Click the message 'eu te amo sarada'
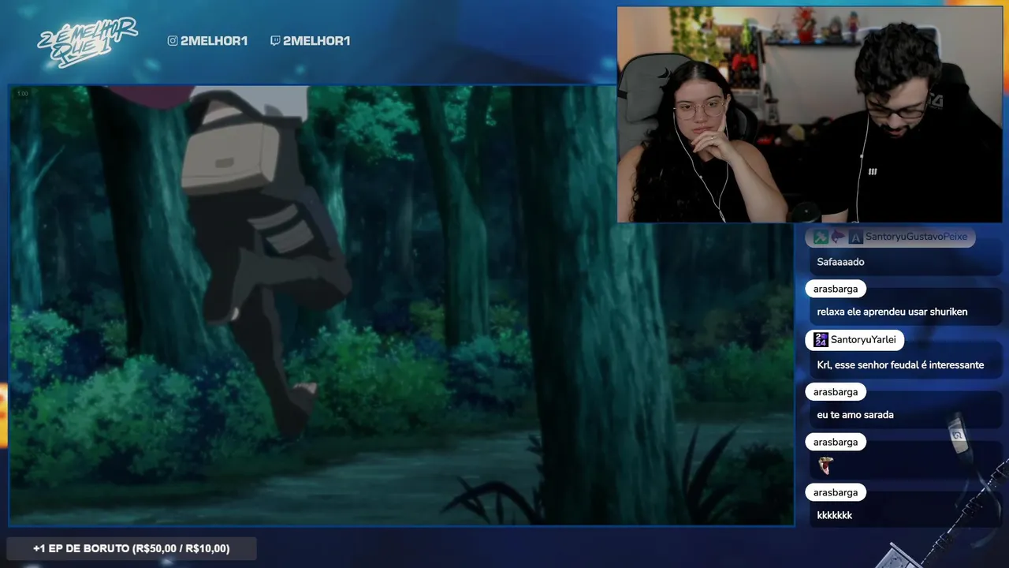This screenshot has height=568, width=1009. tap(855, 415)
